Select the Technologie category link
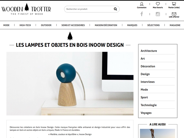This screenshot has height=138, width=184. [x=149, y=105]
